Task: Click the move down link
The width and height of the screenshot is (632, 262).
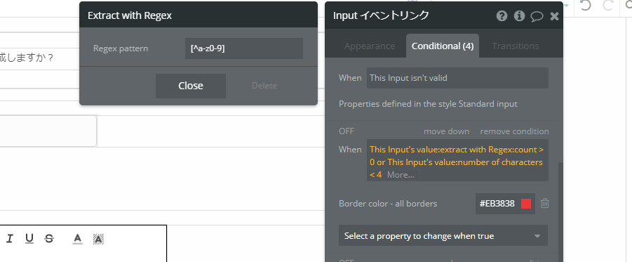Action: (x=446, y=131)
